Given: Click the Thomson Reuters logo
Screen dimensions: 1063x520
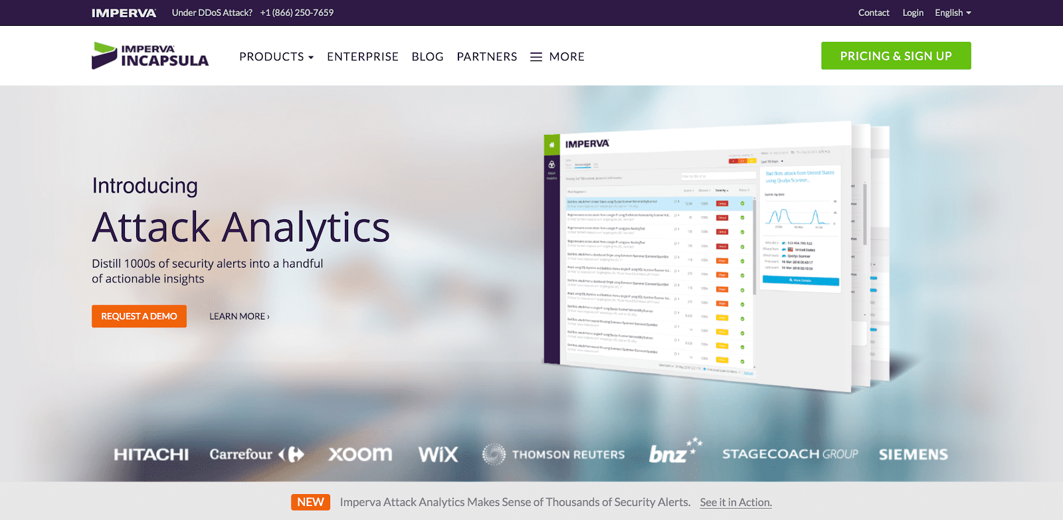Looking at the screenshot, I should click(553, 454).
